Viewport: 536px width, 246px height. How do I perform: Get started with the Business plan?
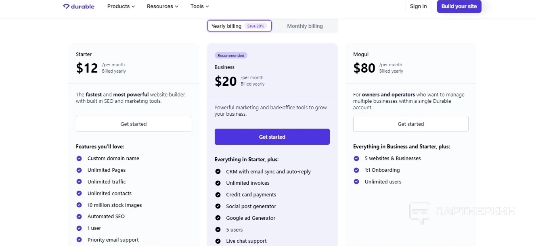click(x=272, y=137)
